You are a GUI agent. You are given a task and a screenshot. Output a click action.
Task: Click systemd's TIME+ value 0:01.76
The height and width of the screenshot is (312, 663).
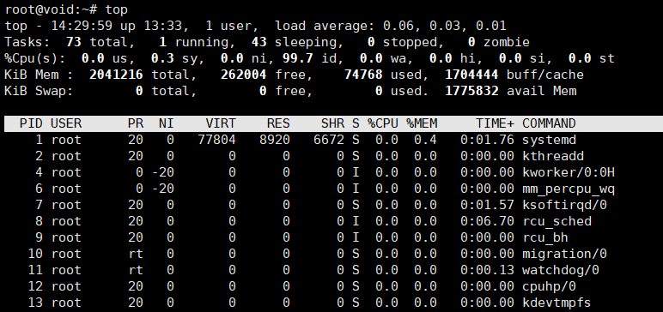pyautogui.click(x=487, y=140)
